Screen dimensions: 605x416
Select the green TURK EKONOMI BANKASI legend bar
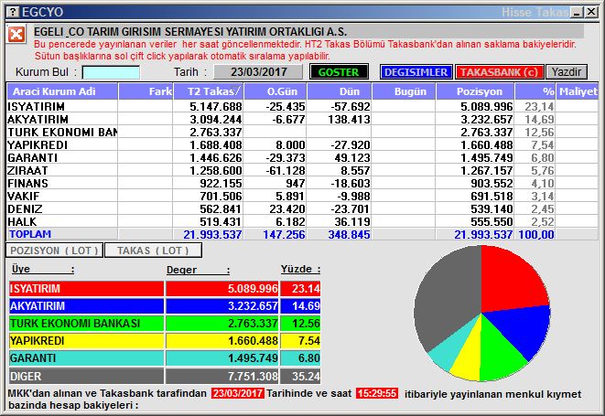click(165, 323)
